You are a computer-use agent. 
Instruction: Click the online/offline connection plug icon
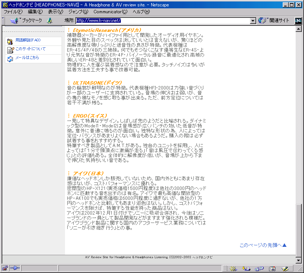[x=15, y=268]
